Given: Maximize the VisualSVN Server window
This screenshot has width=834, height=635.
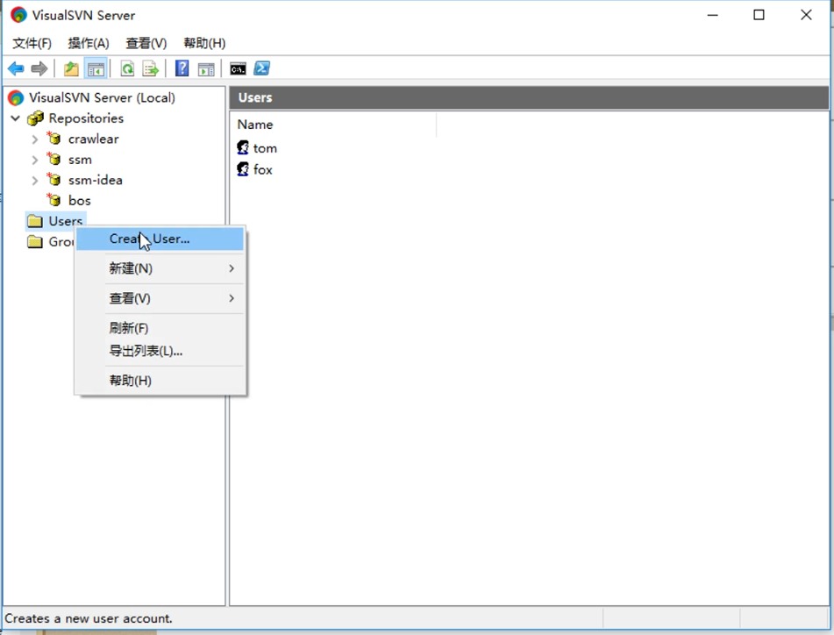Looking at the screenshot, I should 759,15.
